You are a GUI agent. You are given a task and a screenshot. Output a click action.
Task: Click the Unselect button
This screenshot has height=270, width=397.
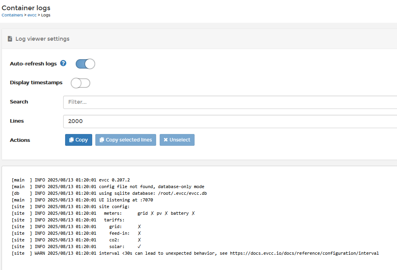pos(177,140)
